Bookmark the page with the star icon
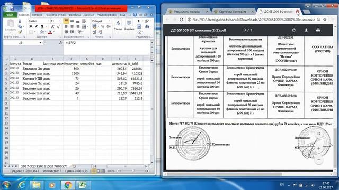The image size is (339, 190). pyautogui.click(x=325, y=20)
